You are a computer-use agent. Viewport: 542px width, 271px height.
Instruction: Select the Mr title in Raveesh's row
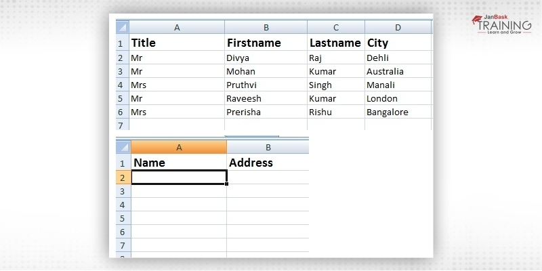177,98
